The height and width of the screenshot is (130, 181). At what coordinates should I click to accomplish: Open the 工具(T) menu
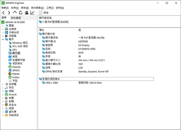coord(50,8)
